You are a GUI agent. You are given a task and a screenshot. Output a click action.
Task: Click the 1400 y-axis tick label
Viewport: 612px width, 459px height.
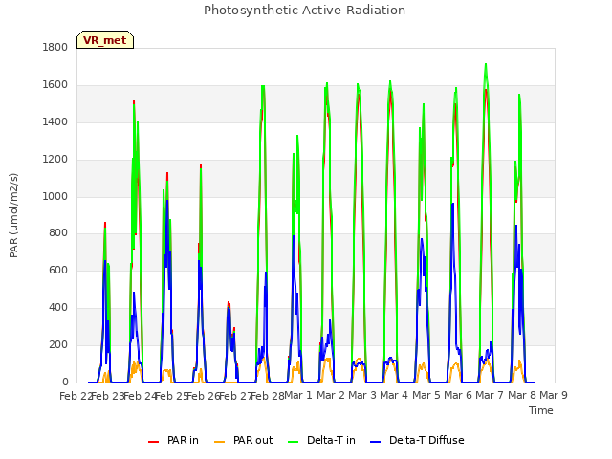(55, 122)
